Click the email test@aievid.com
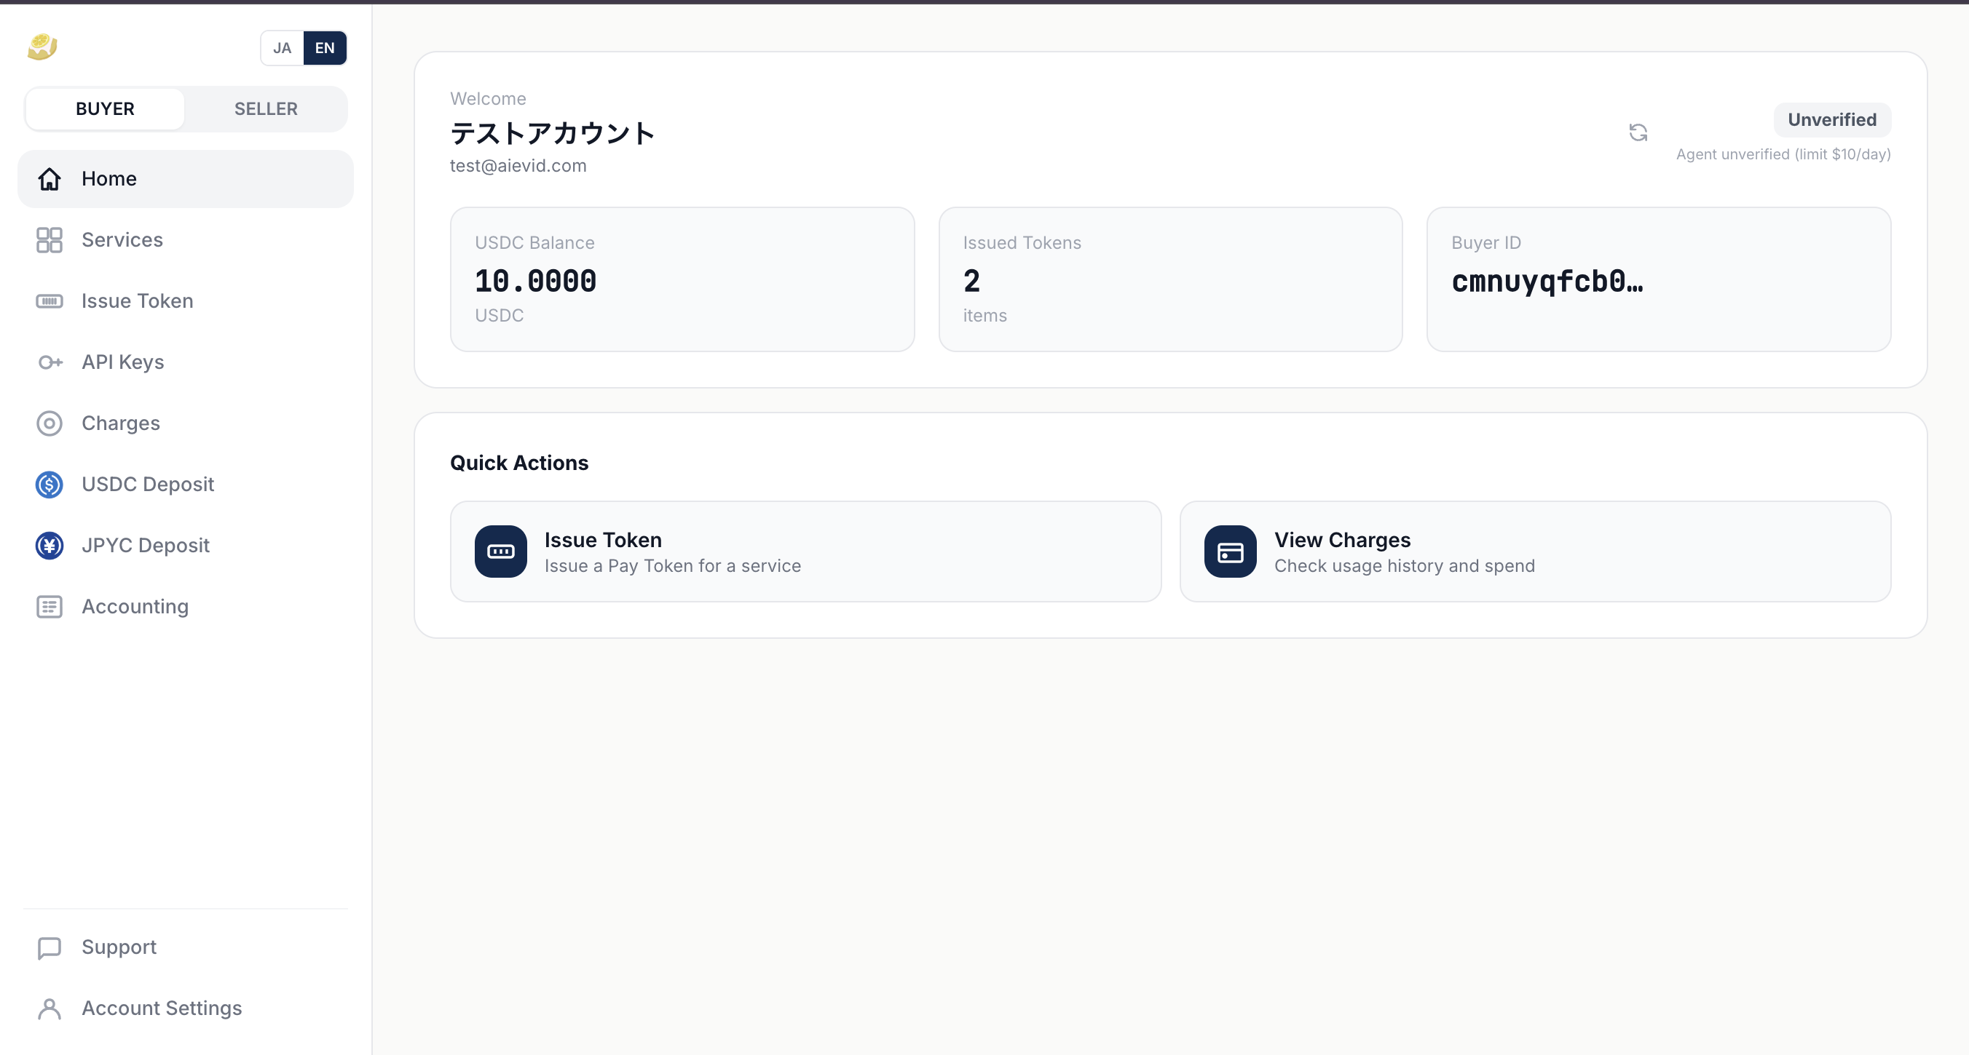 518,166
